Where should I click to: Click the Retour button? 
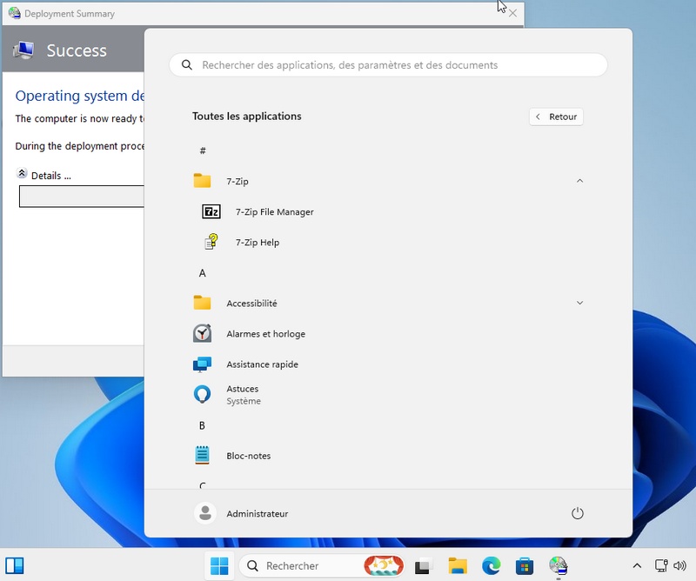click(556, 117)
